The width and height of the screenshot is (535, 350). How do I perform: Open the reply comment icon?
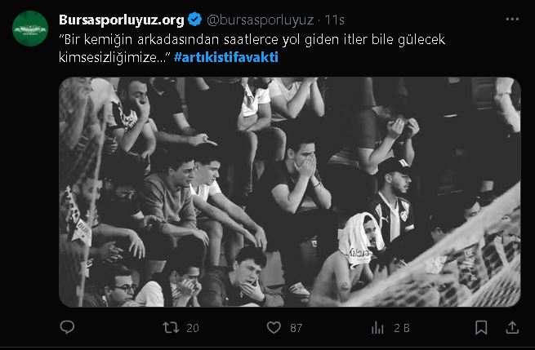click(67, 327)
